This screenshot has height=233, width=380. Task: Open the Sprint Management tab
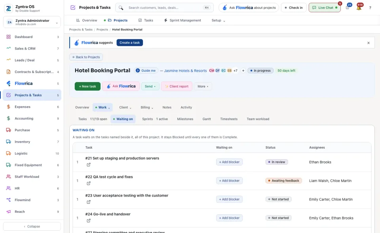click(182, 20)
